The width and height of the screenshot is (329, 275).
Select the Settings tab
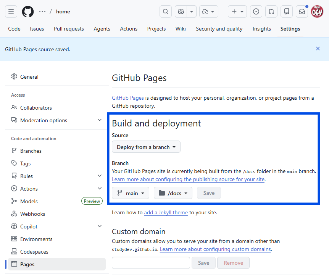click(290, 29)
